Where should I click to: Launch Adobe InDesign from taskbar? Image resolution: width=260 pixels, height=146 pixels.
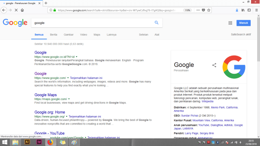[39, 142]
